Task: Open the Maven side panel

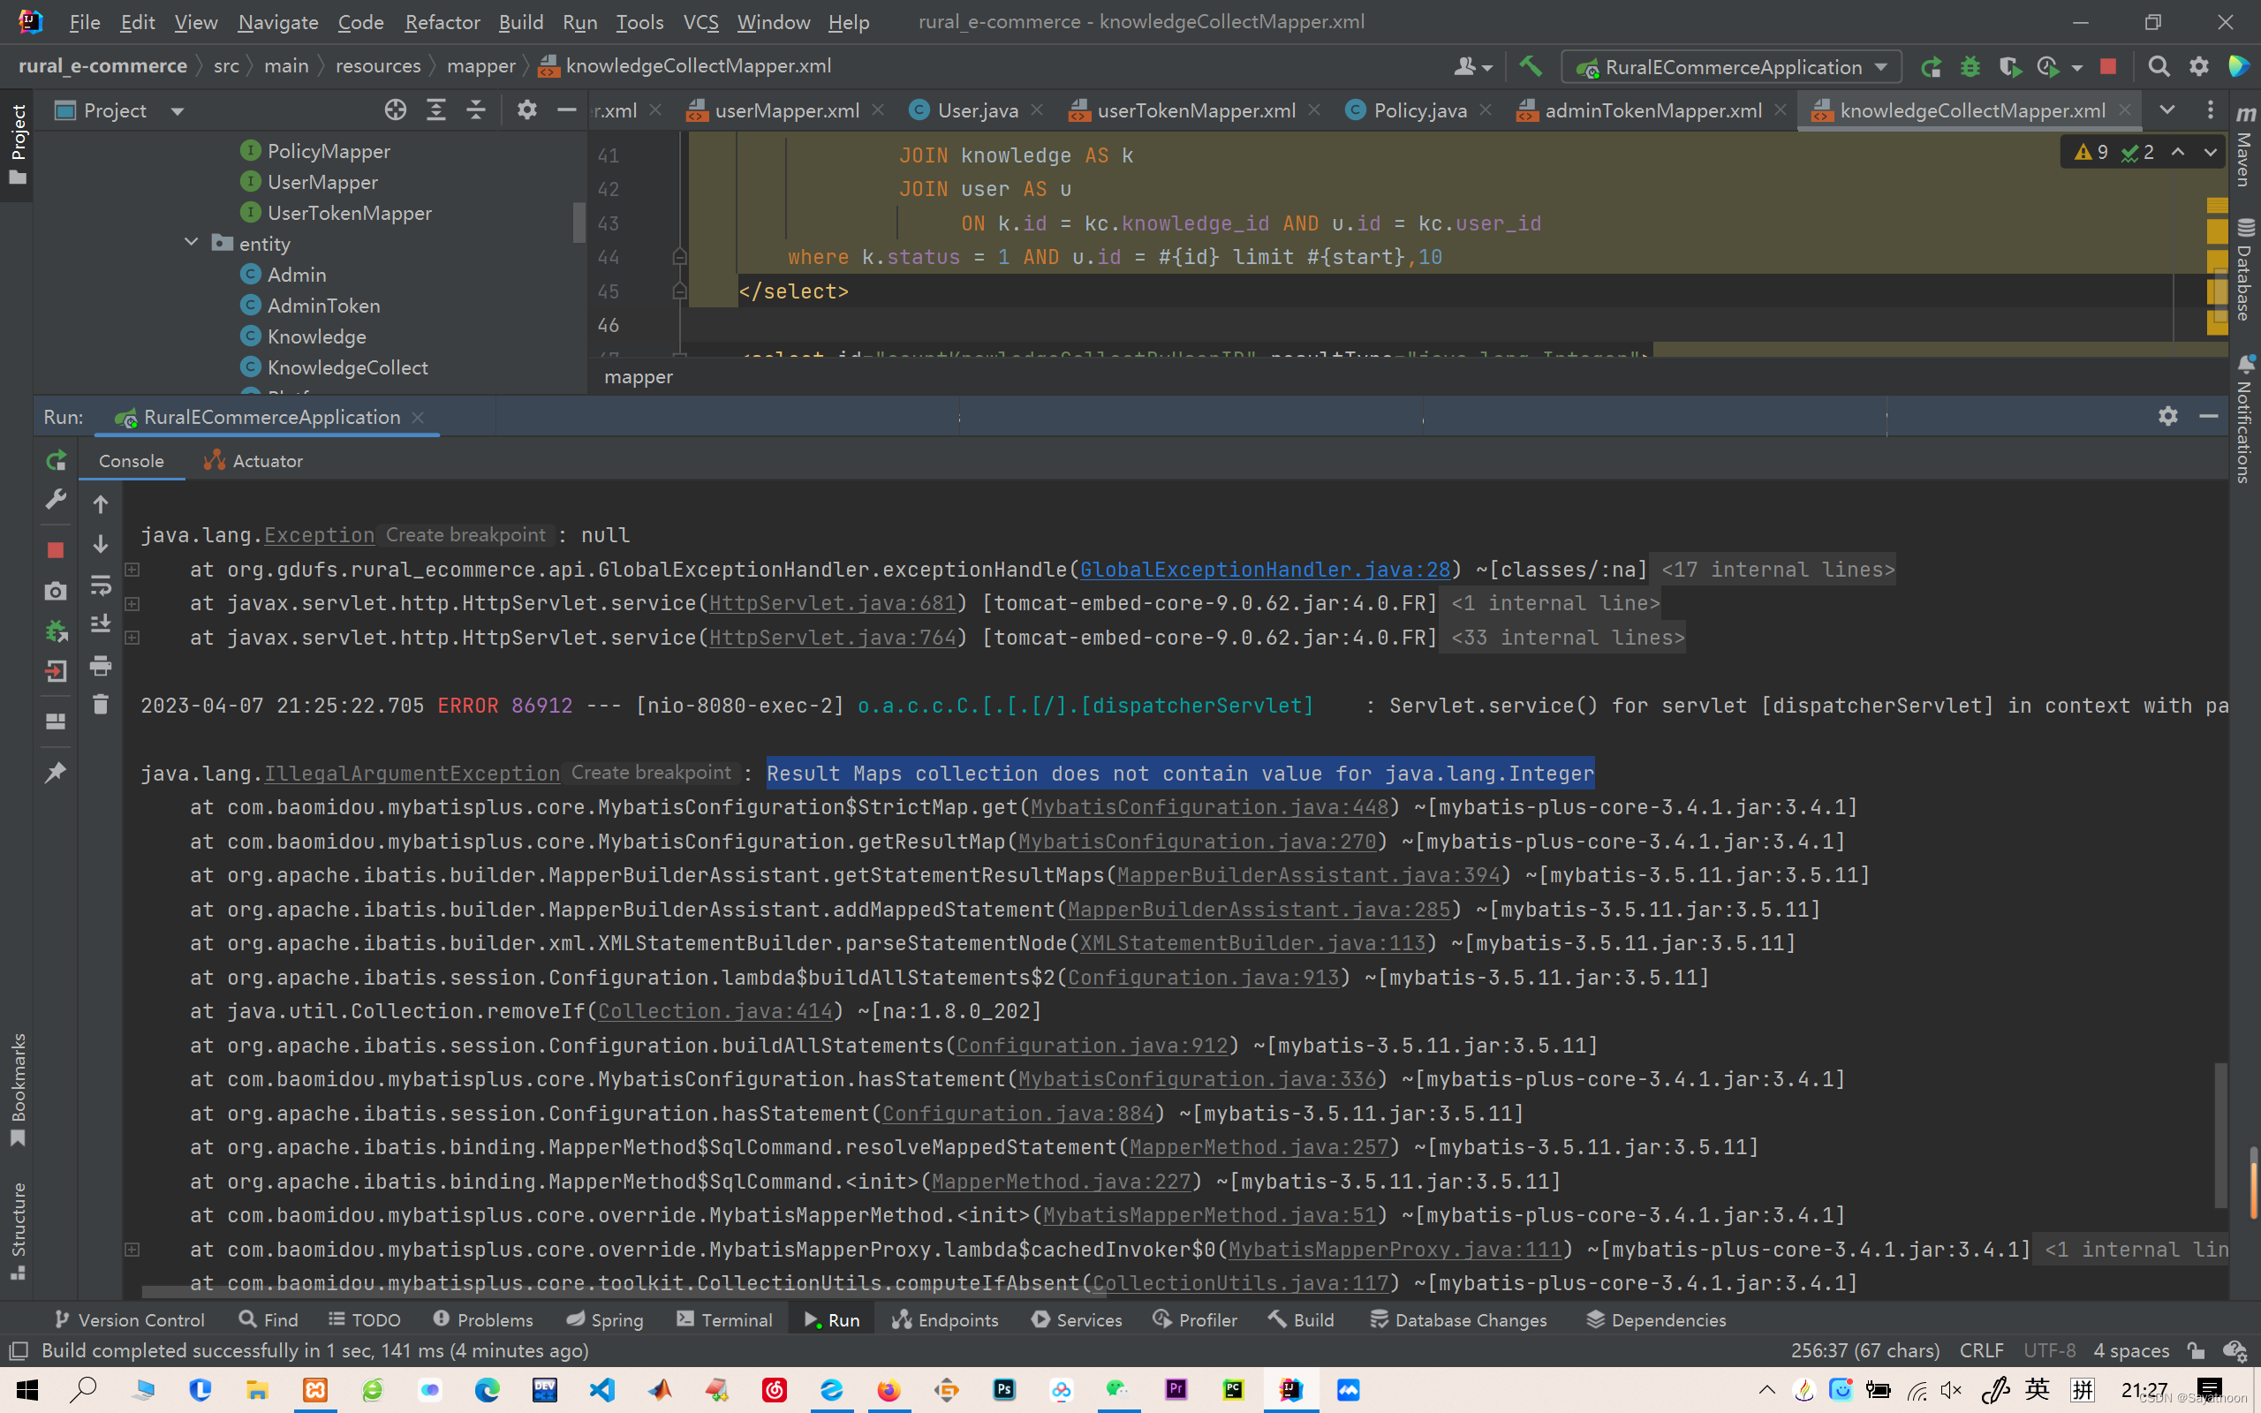Action: (2245, 145)
